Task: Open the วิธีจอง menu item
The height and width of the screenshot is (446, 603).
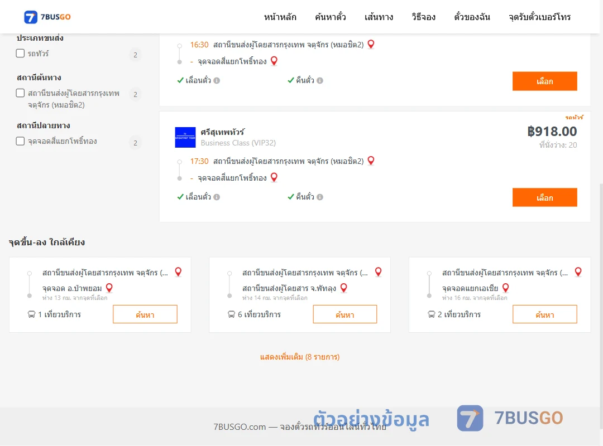Action: [423, 17]
